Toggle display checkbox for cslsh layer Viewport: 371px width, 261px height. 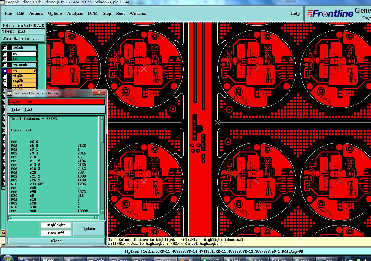coord(5,48)
